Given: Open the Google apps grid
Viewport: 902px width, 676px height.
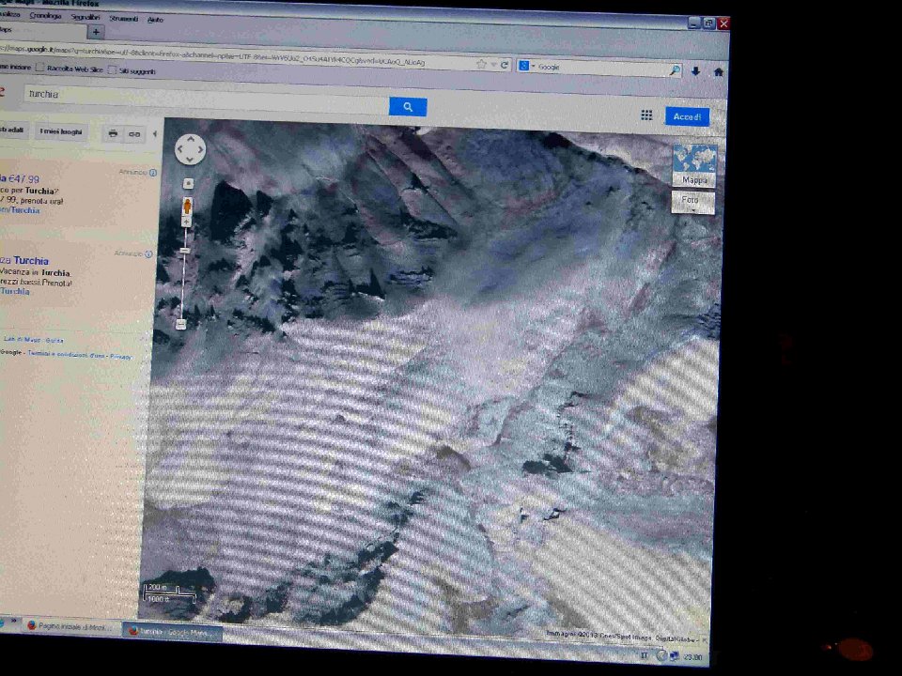Looking at the screenshot, I should point(646,115).
